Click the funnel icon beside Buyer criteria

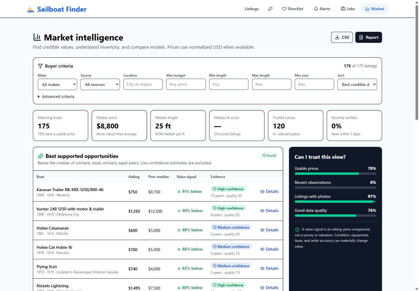40,66
